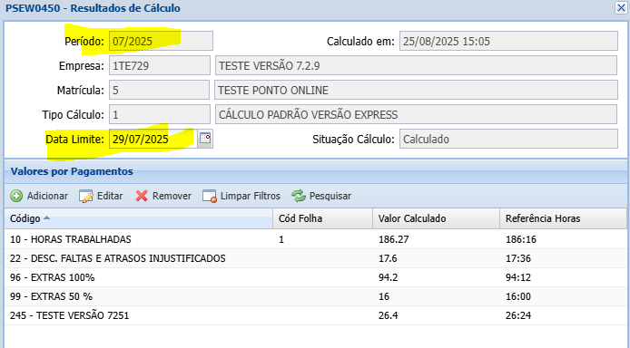Click value 26.4 in Valor Calculado
This screenshot has height=348, width=630.
[x=388, y=315]
